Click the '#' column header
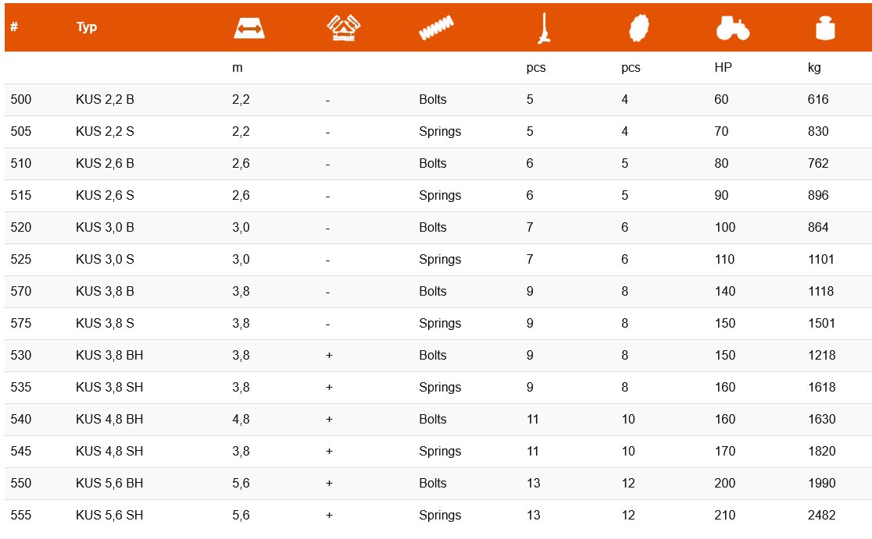Viewport: 872px width, 539px height. [14, 27]
